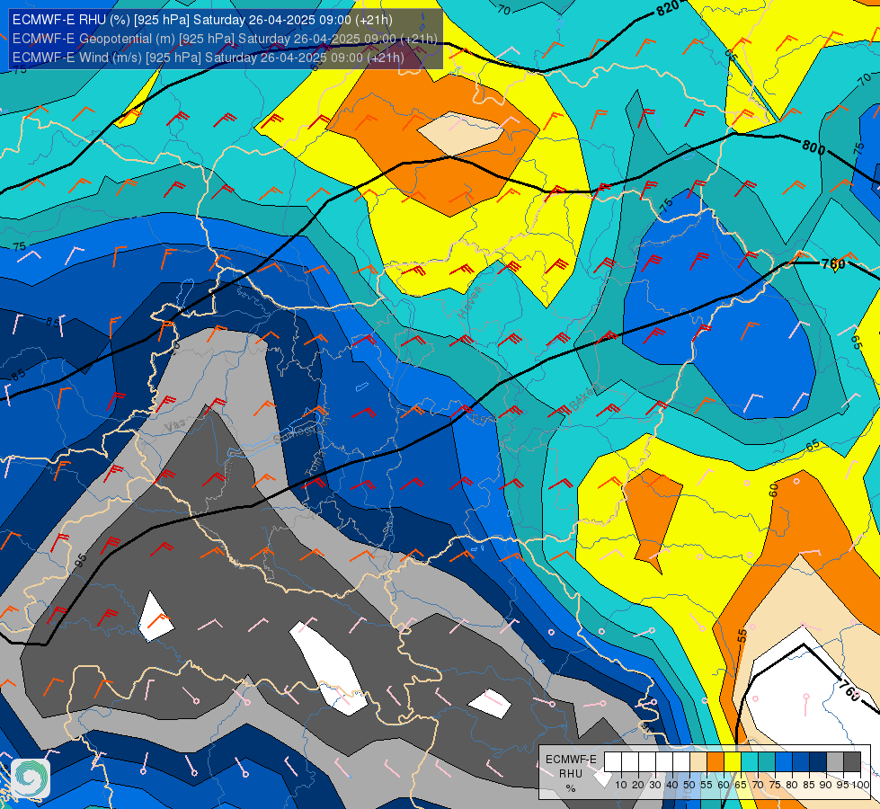Click the "800" geopotential contour label

(813, 147)
